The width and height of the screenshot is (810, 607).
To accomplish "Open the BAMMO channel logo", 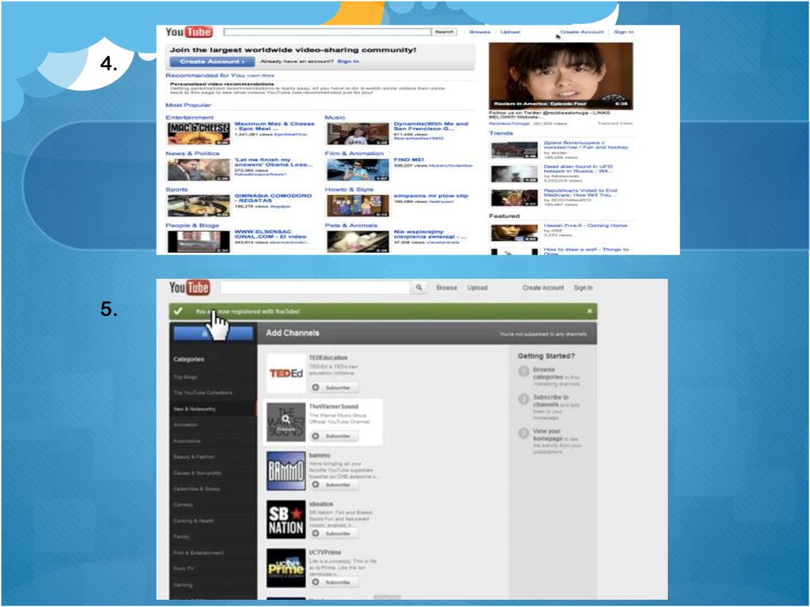I will pos(286,471).
